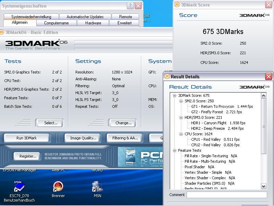Click the 3DMark Score window title icon
This screenshot has width=274, height=206.
point(177,5)
